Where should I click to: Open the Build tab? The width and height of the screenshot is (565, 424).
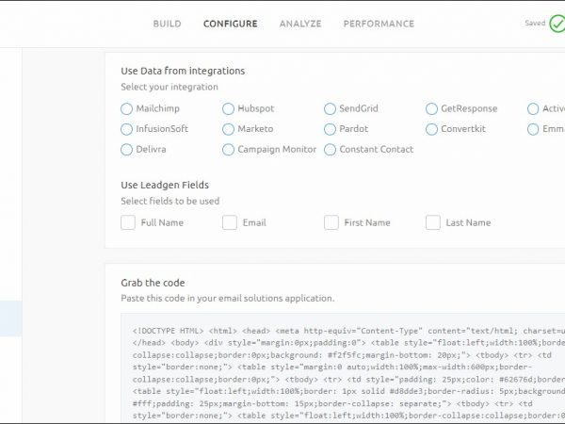pos(167,24)
